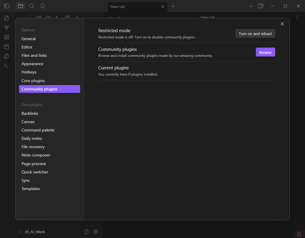Close the settings dialog
This screenshot has width=305, height=238.
[x=282, y=24]
